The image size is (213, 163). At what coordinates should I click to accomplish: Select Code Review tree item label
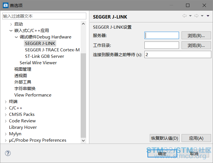click(x=22, y=121)
